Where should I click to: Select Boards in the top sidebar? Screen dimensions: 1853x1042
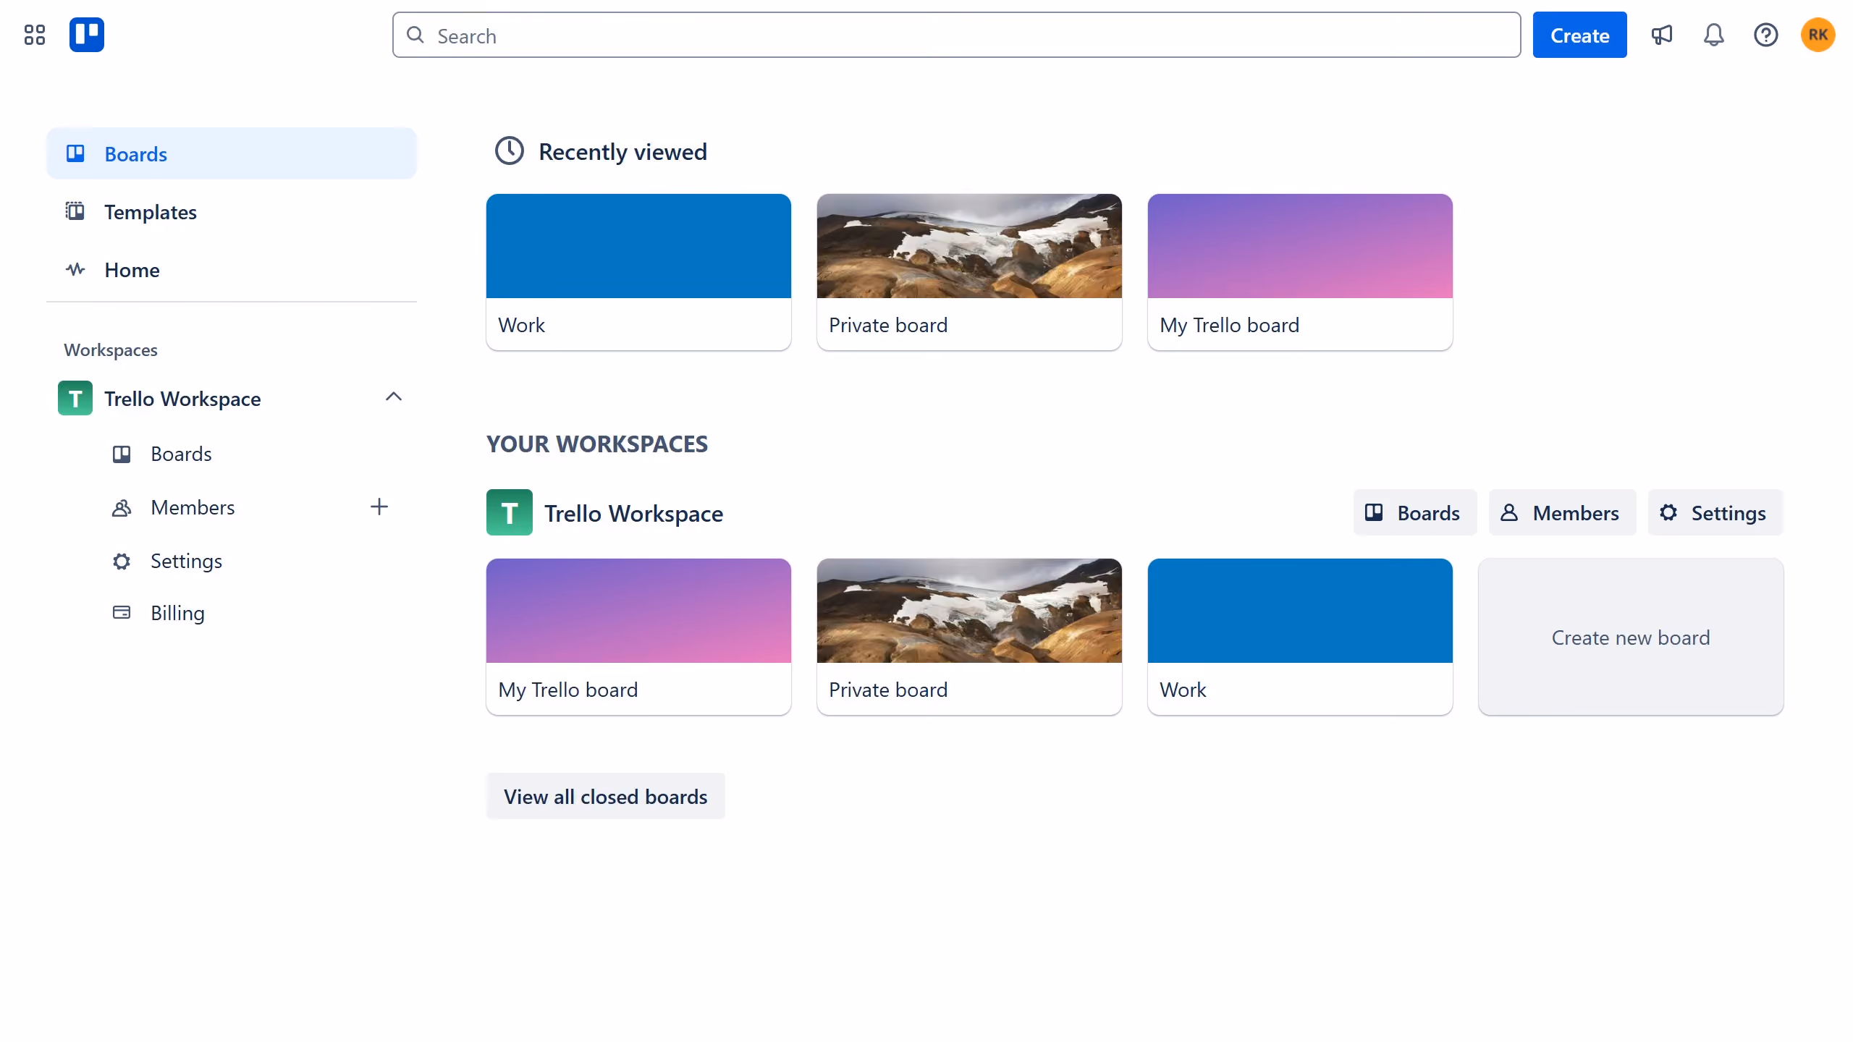pos(232,153)
